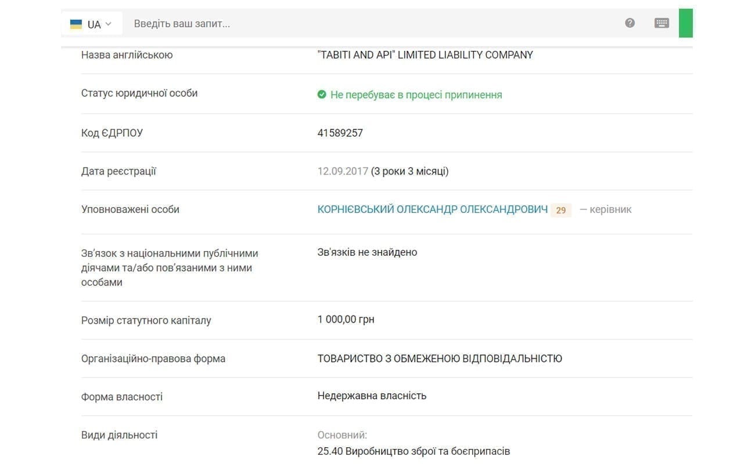Click "ТОВАРИСТВО З ОБМЕЖЕНОЮ ВІДПОВІДАЛЬНІСТЮ" legal form
The height and width of the screenshot is (464, 755).
[440, 358]
